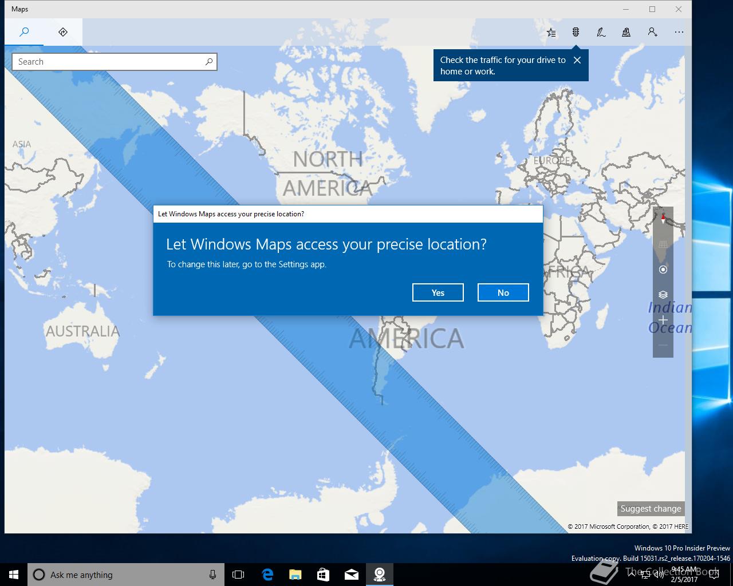Image resolution: width=733 pixels, height=586 pixels.
Task: Click the Suggest change button
Action: point(651,509)
